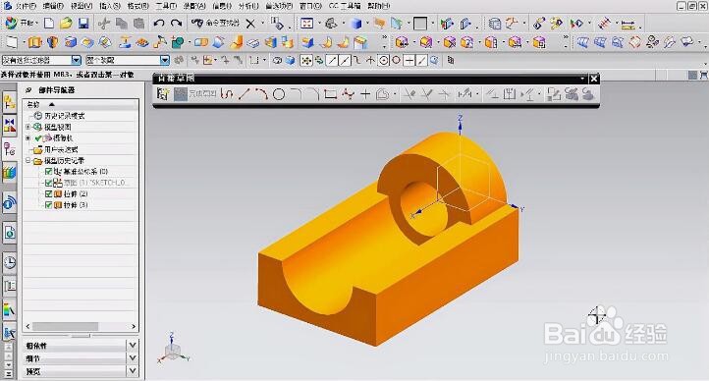Click the Quick Trim icon in sketch toolbar
This screenshot has height=381, width=709.
coord(409,94)
